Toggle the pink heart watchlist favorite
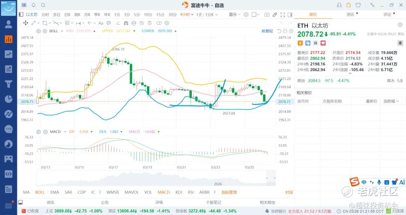 [323, 43]
